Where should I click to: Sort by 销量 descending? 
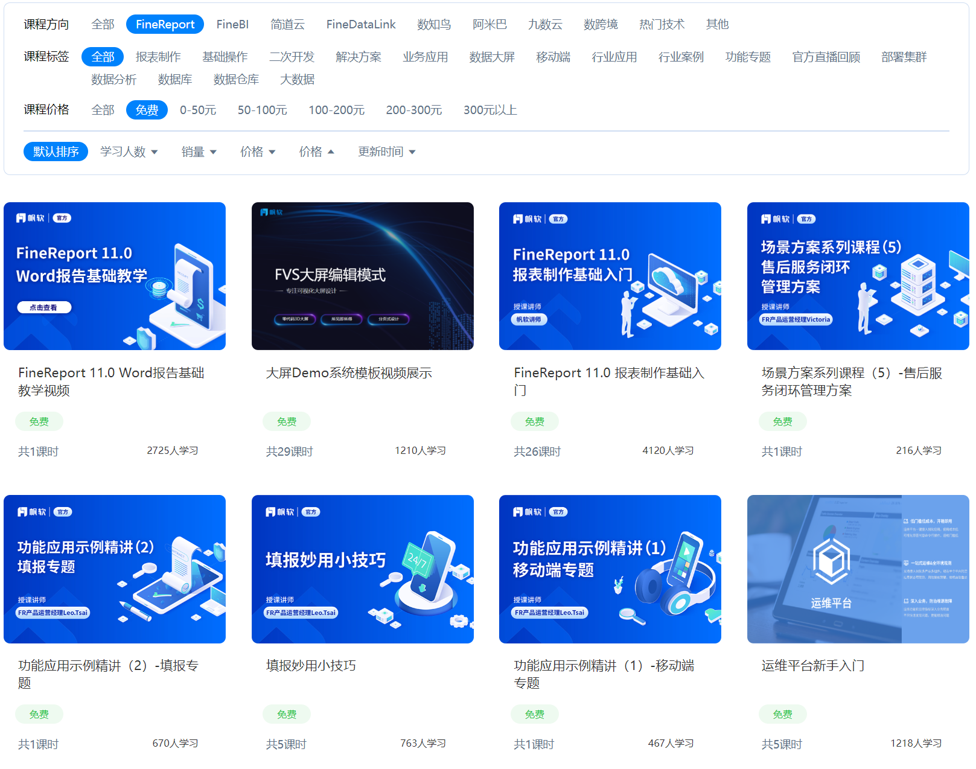pos(199,152)
